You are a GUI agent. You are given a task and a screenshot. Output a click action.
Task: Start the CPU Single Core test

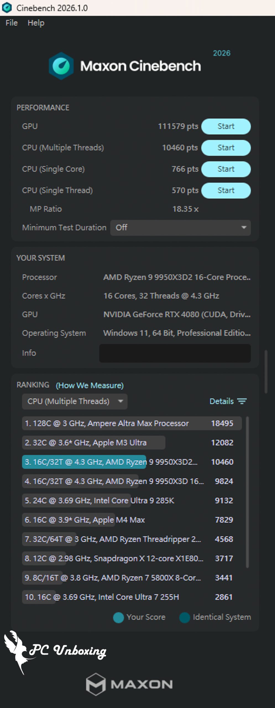click(226, 169)
